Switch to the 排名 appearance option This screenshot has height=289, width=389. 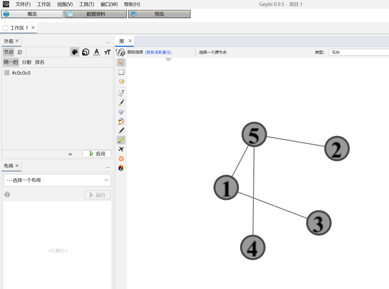(x=40, y=62)
